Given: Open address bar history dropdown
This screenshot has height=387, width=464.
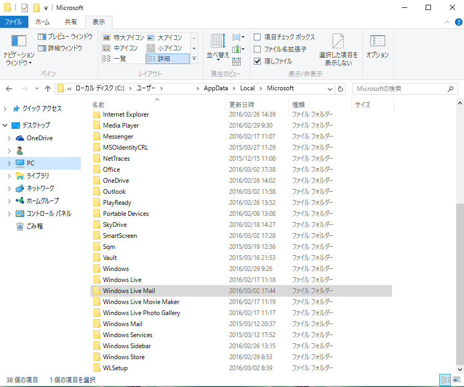Looking at the screenshot, I should tap(330, 89).
